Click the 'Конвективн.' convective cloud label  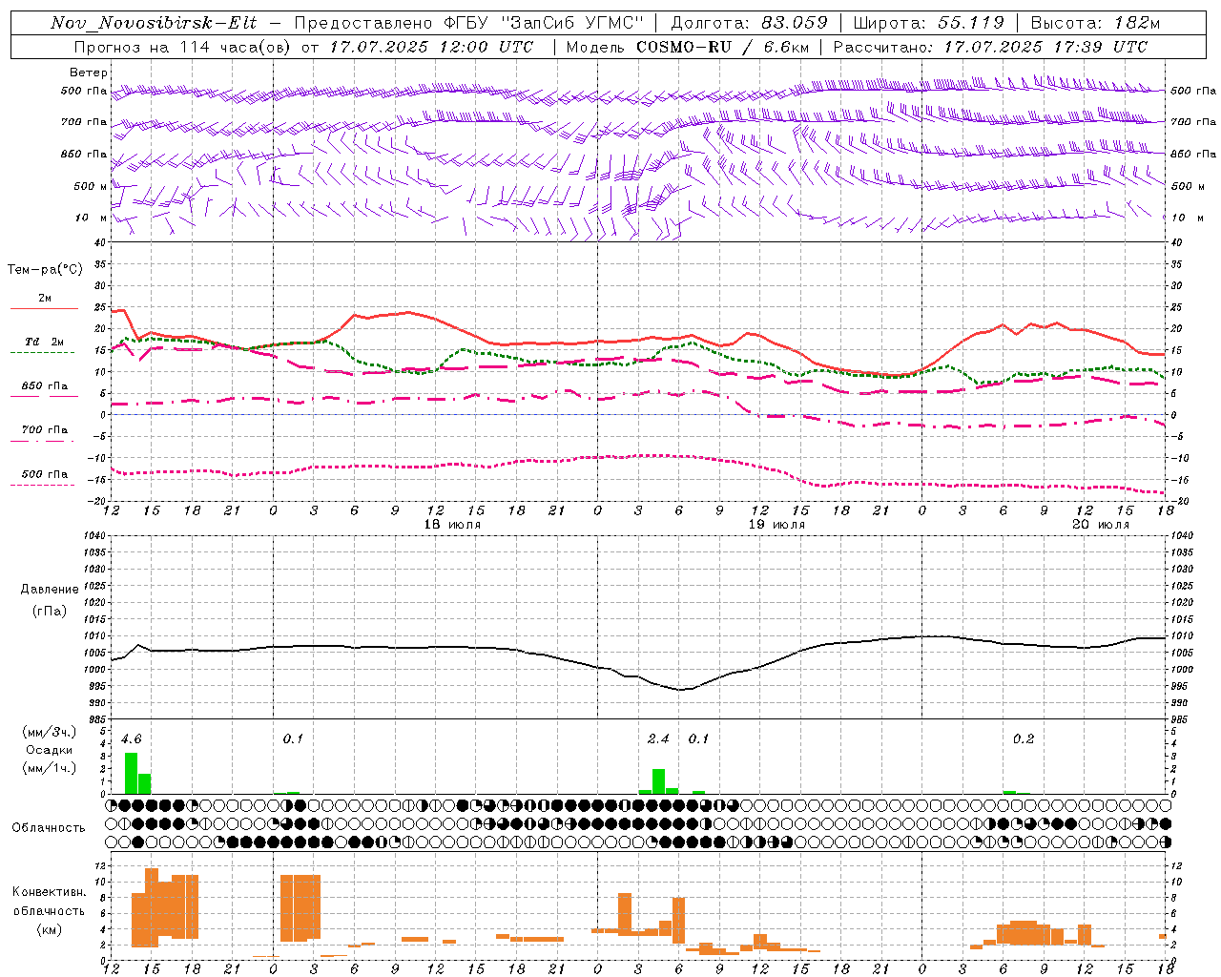tap(49, 892)
